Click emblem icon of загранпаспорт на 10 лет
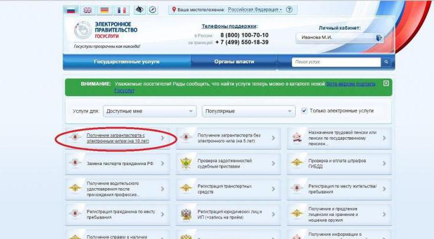This screenshot has height=239, width=434. click(75, 138)
